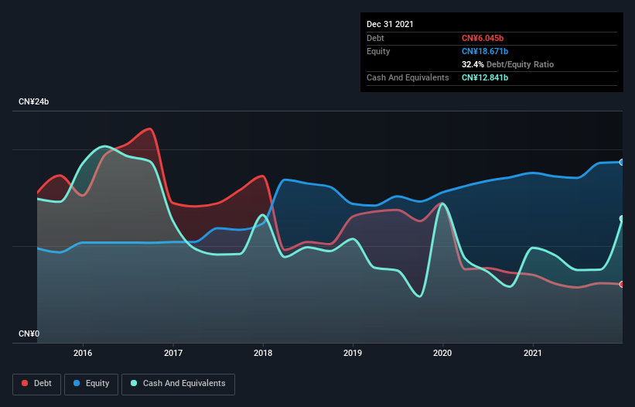Click the teal Cash endpoint marker
The image size is (635, 407).
622,219
